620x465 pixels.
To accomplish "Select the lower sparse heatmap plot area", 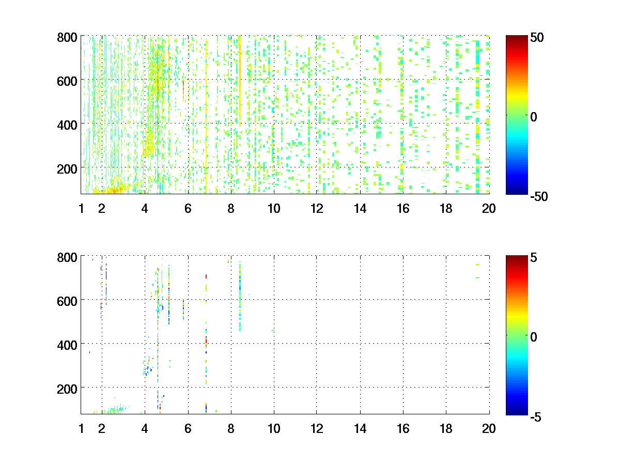I will click(x=285, y=335).
